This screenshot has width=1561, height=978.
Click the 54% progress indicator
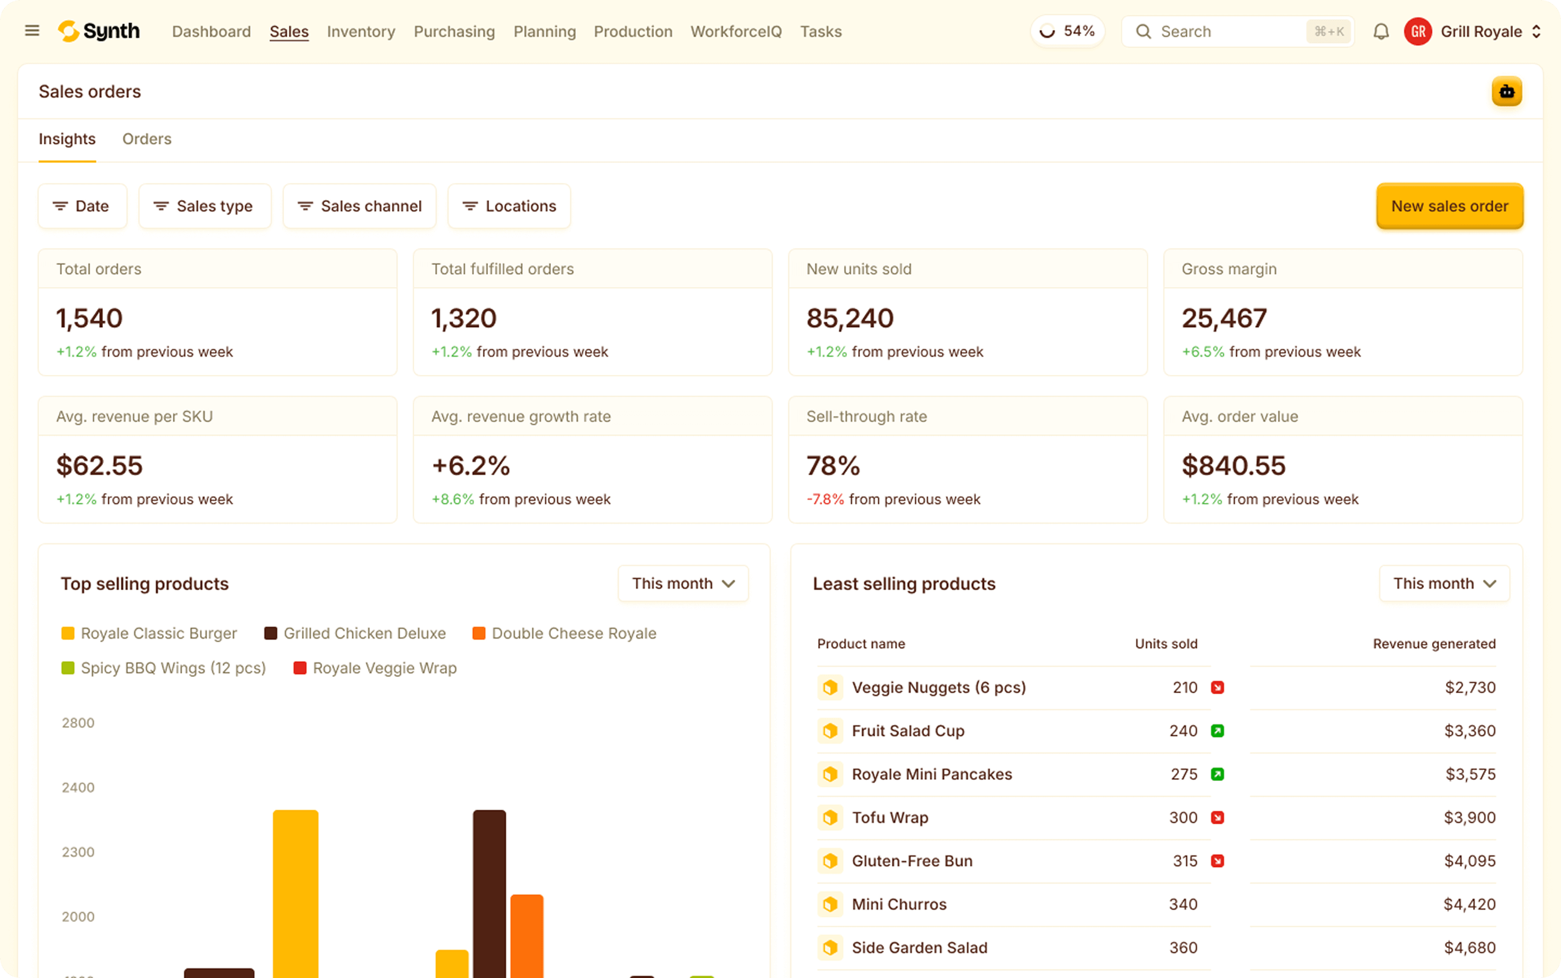1067,31
